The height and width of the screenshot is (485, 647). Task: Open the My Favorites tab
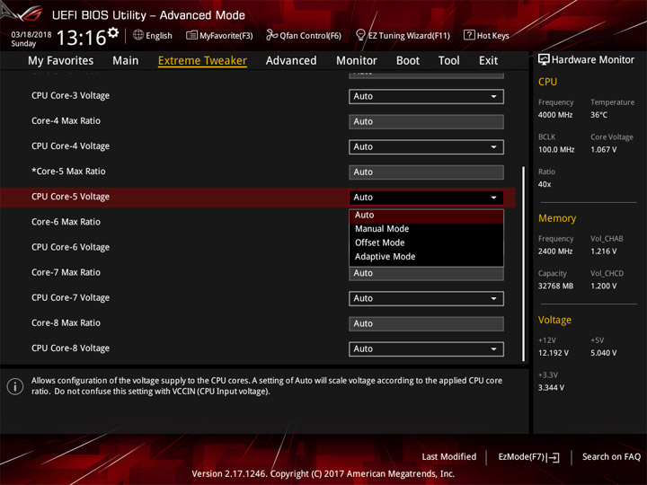click(61, 61)
